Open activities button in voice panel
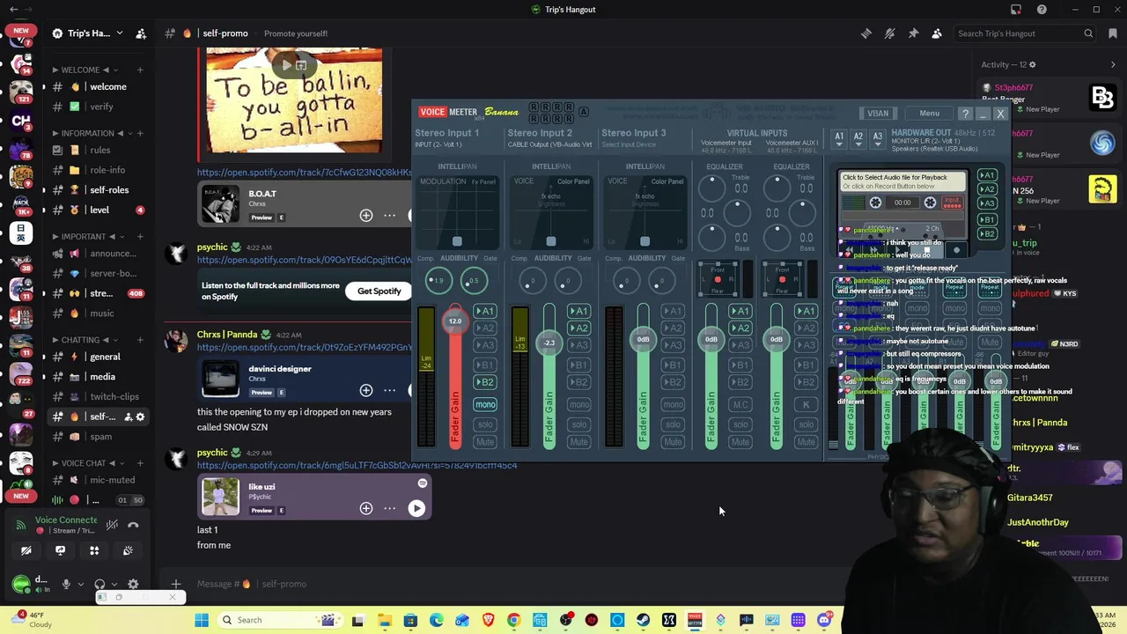 94,550
